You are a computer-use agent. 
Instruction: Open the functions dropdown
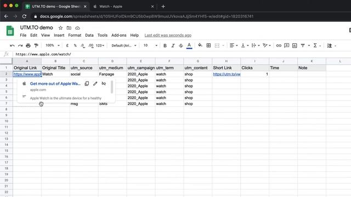(317, 45)
